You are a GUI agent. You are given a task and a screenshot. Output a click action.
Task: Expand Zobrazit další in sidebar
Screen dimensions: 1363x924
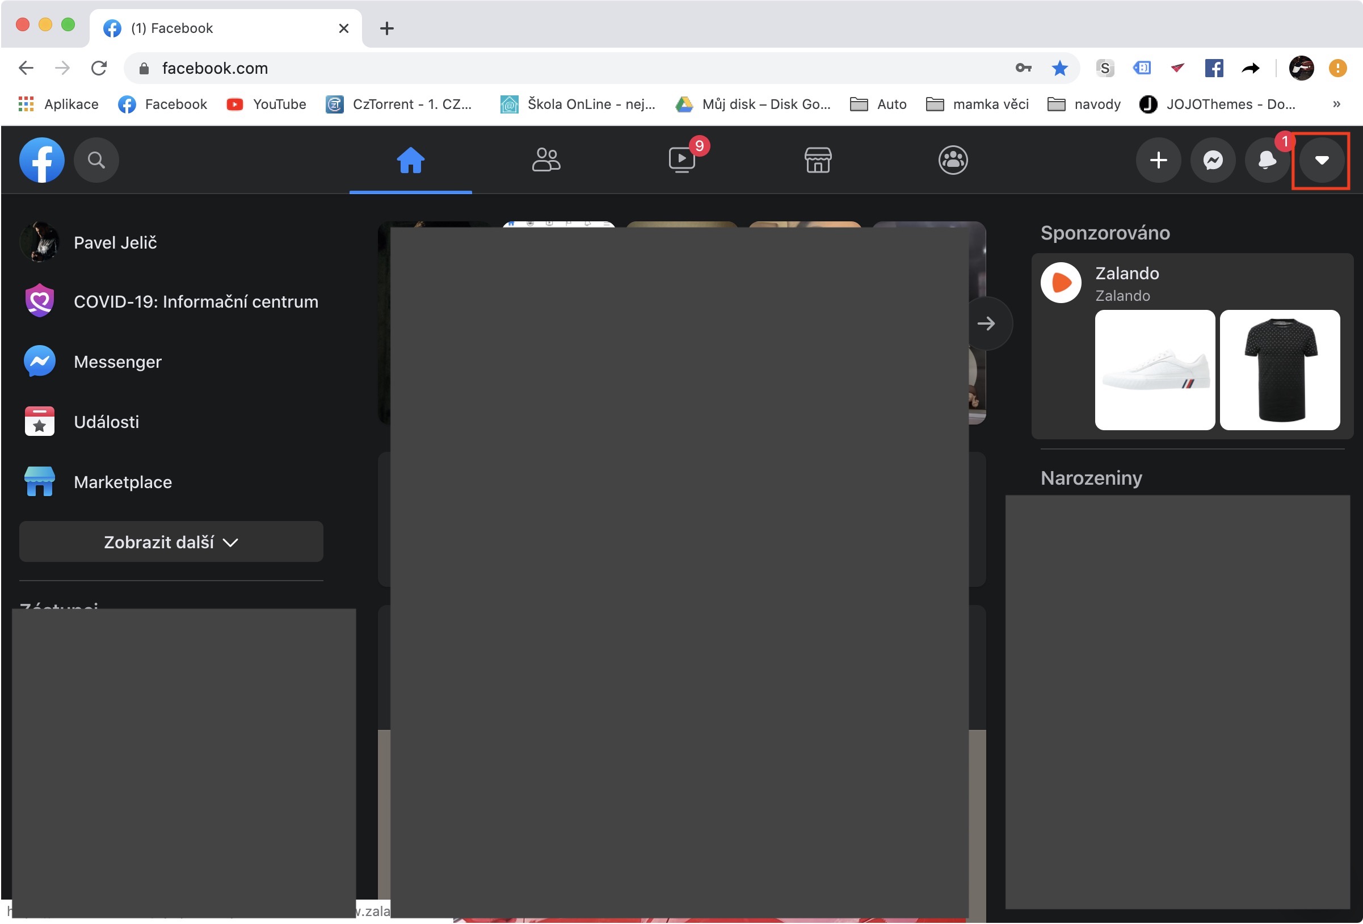coord(171,541)
